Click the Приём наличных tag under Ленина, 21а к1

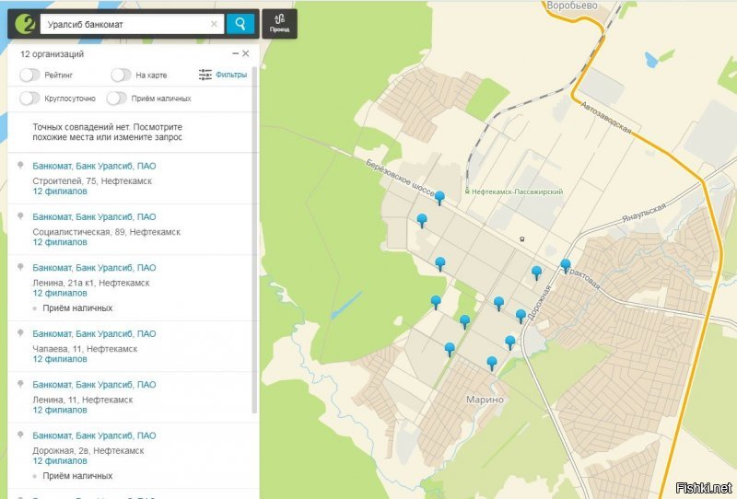point(77,308)
